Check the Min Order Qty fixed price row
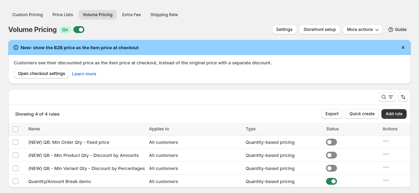This screenshot has height=193, width=419. (x=16, y=142)
